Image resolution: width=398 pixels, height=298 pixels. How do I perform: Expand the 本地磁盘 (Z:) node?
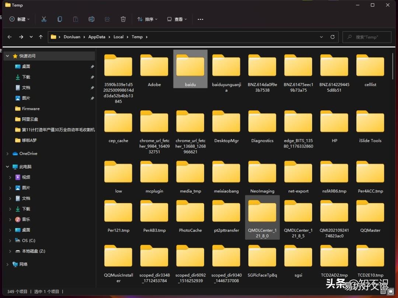tap(10, 251)
